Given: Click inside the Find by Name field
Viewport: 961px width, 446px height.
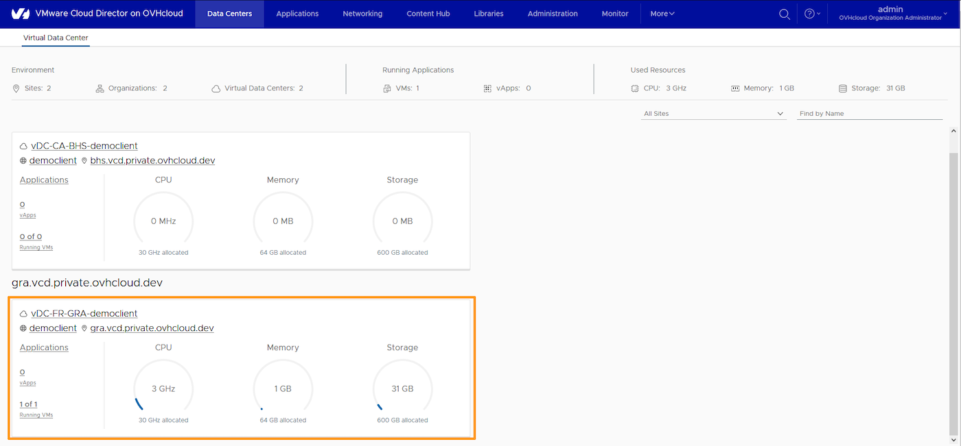Looking at the screenshot, I should [868, 113].
